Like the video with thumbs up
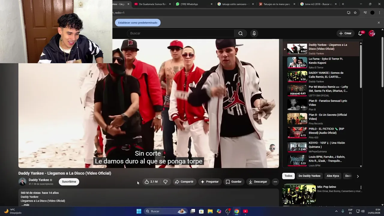This screenshot has height=216, width=384. click(x=151, y=181)
